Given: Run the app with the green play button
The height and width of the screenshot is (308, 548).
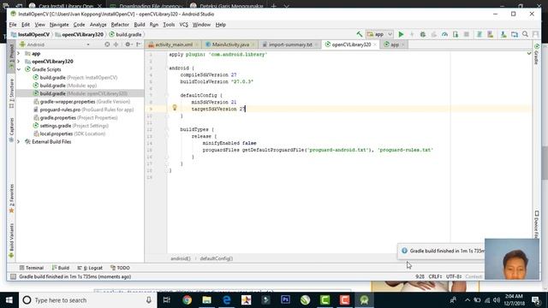Looking at the screenshot, I should click(x=401, y=34).
